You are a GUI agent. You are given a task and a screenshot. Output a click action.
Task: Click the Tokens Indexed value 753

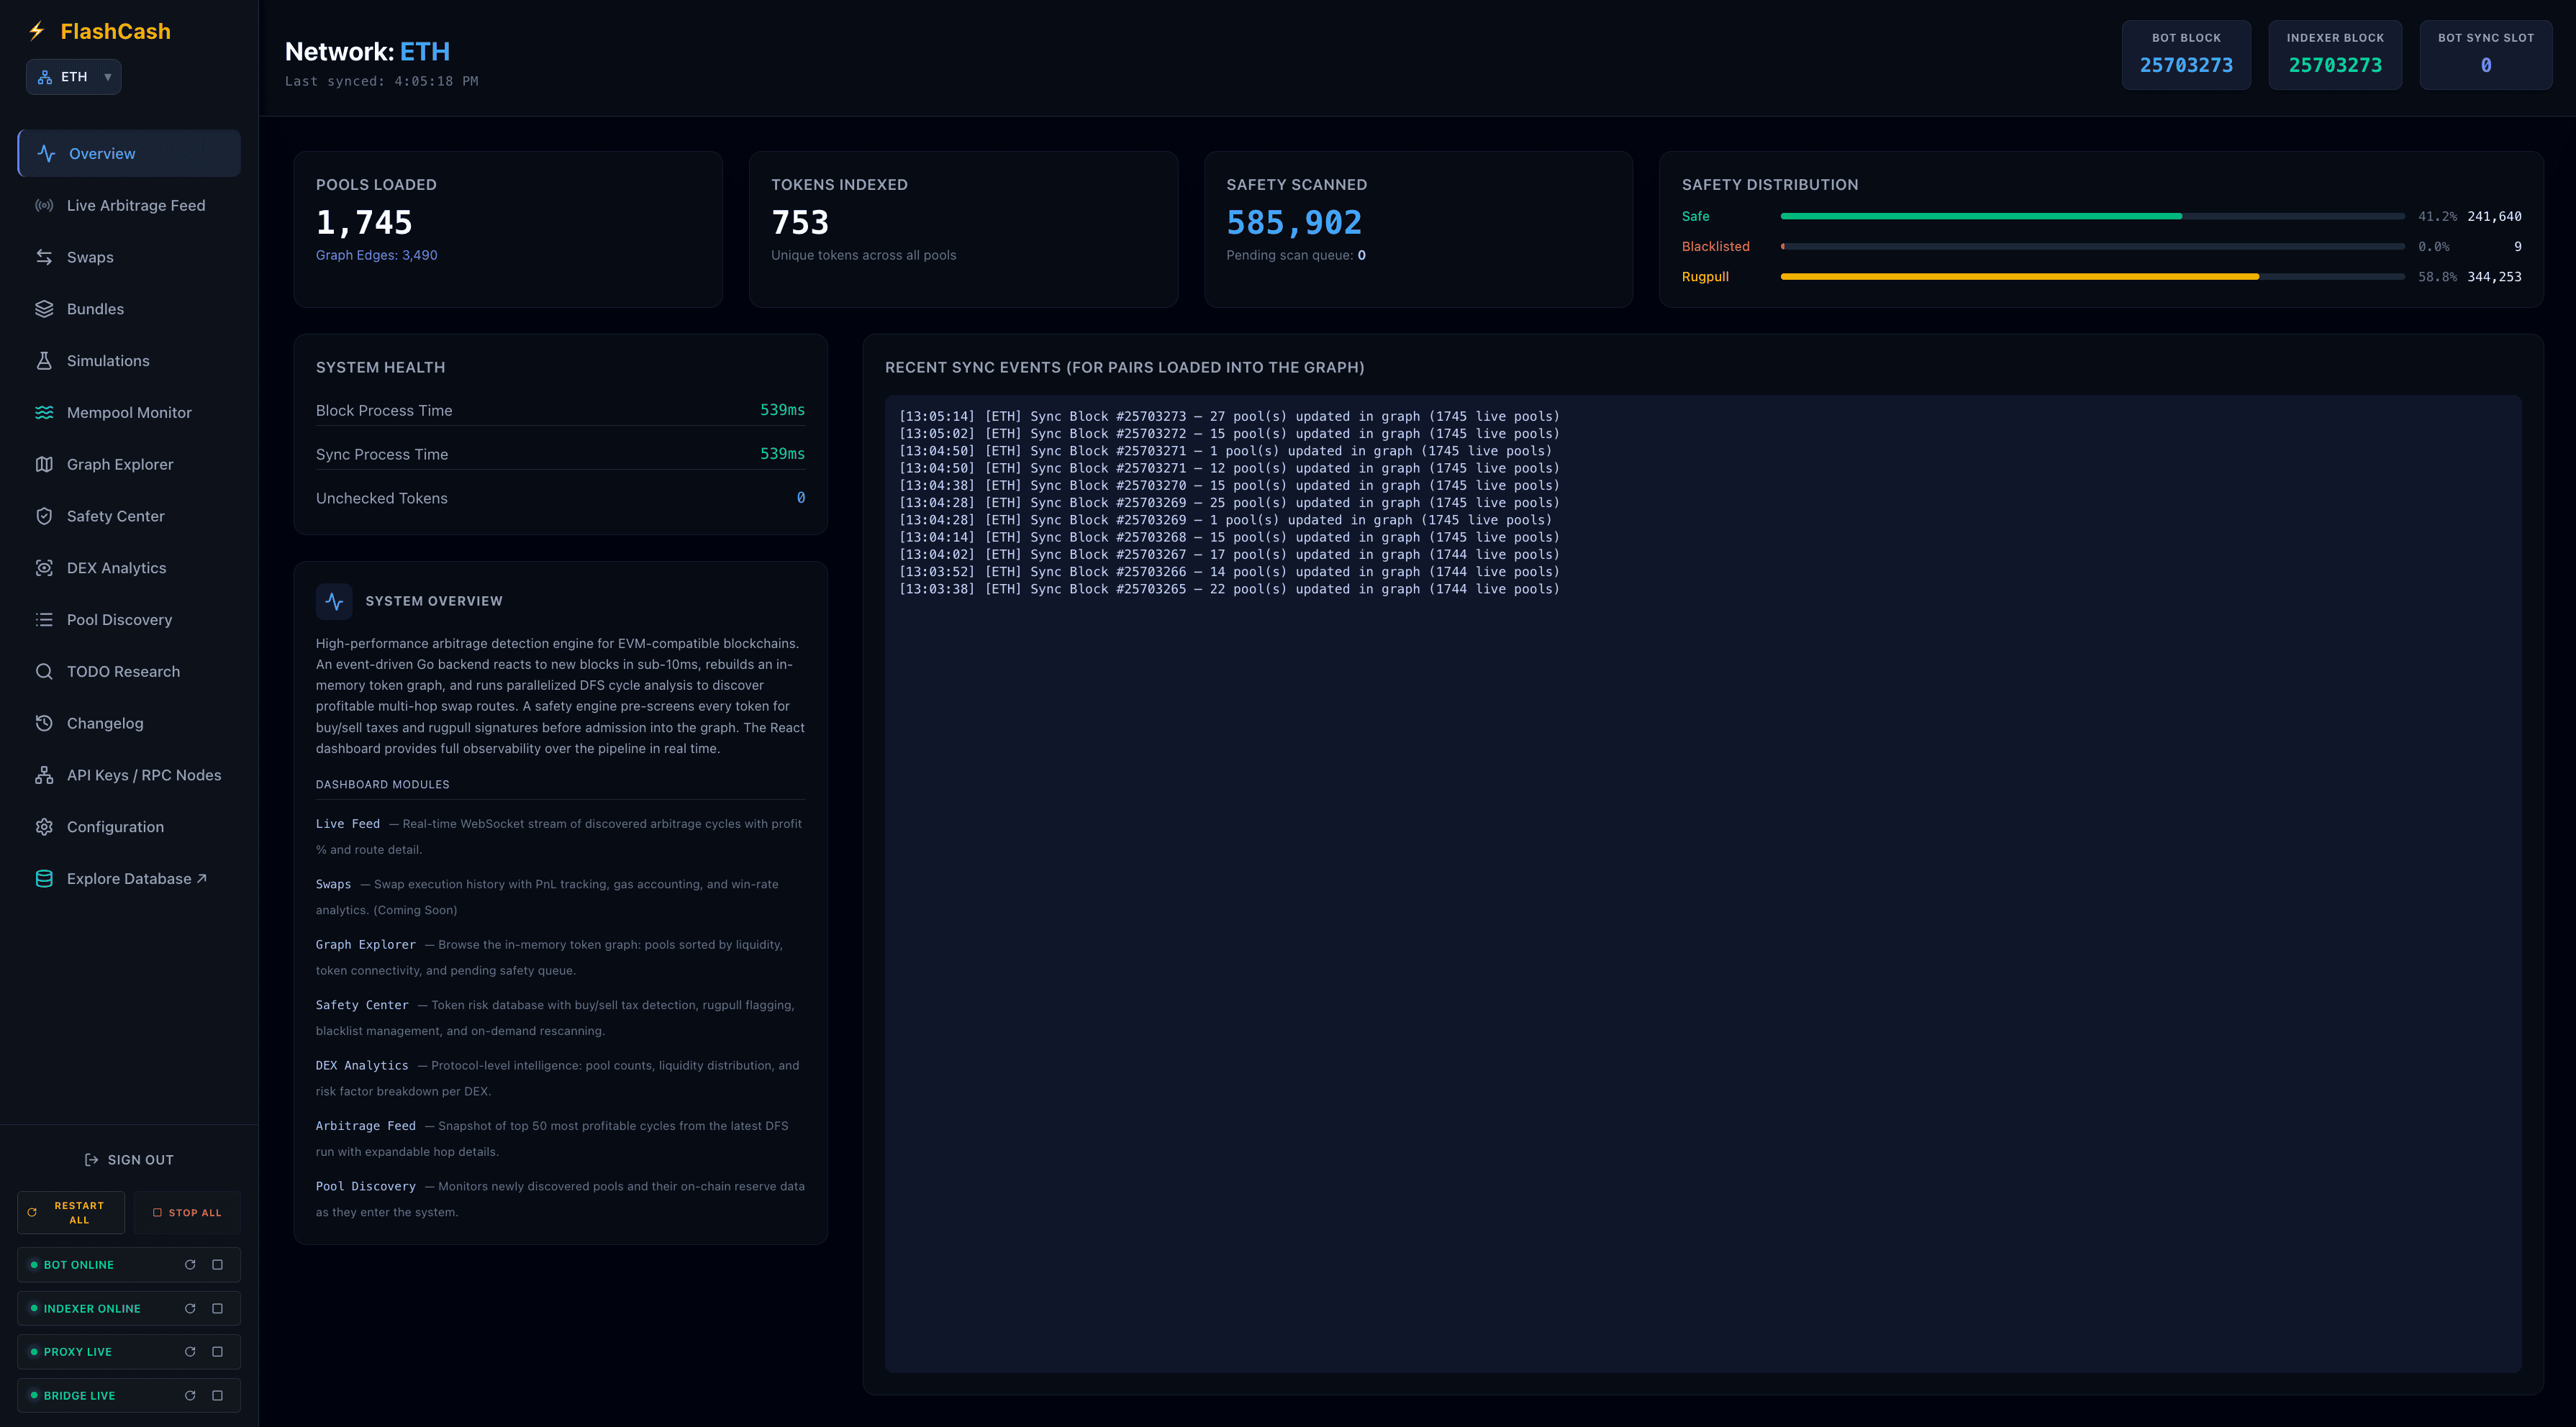[x=800, y=222]
